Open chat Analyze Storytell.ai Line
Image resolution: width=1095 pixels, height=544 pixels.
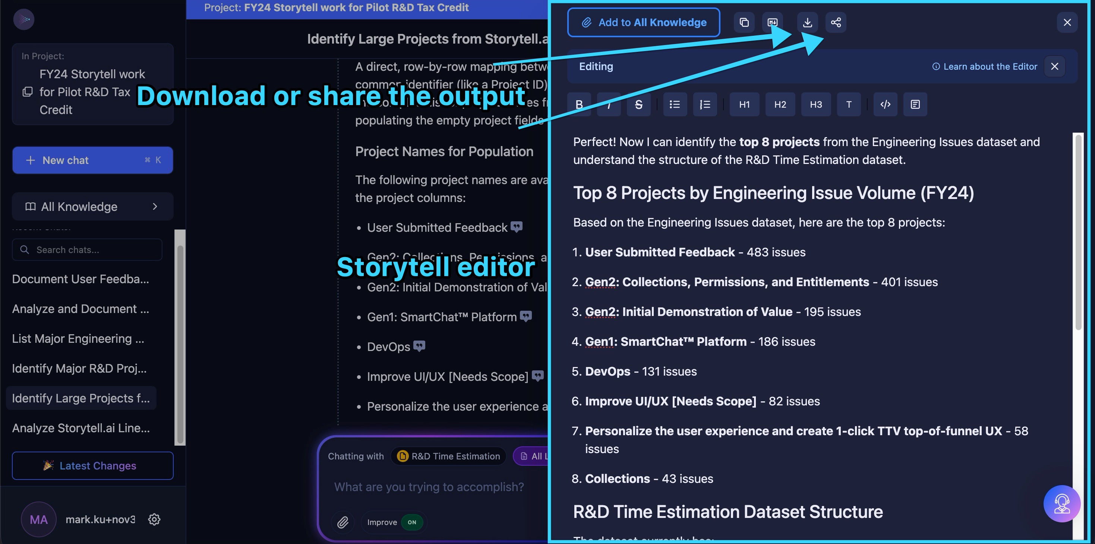click(81, 428)
